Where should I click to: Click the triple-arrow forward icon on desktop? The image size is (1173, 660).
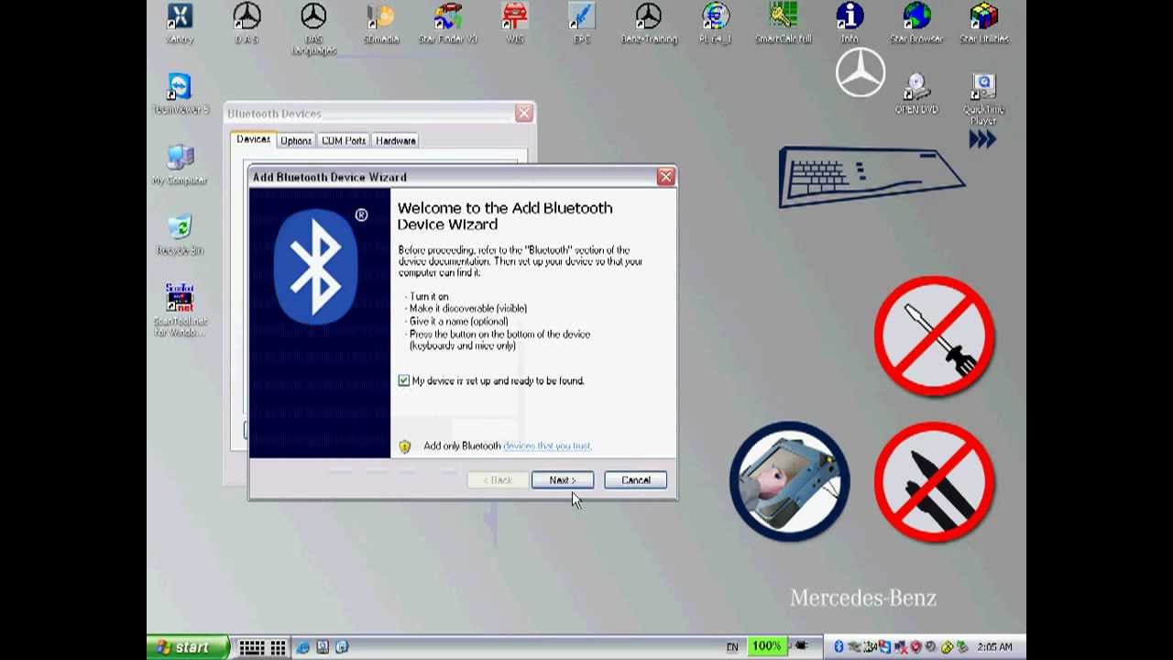[982, 139]
